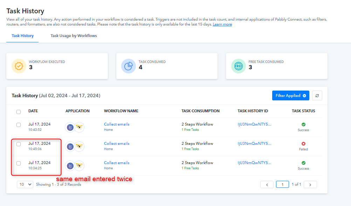Open the records-per-page dropdown showing 10
The height and width of the screenshot is (206, 351).
25,185
